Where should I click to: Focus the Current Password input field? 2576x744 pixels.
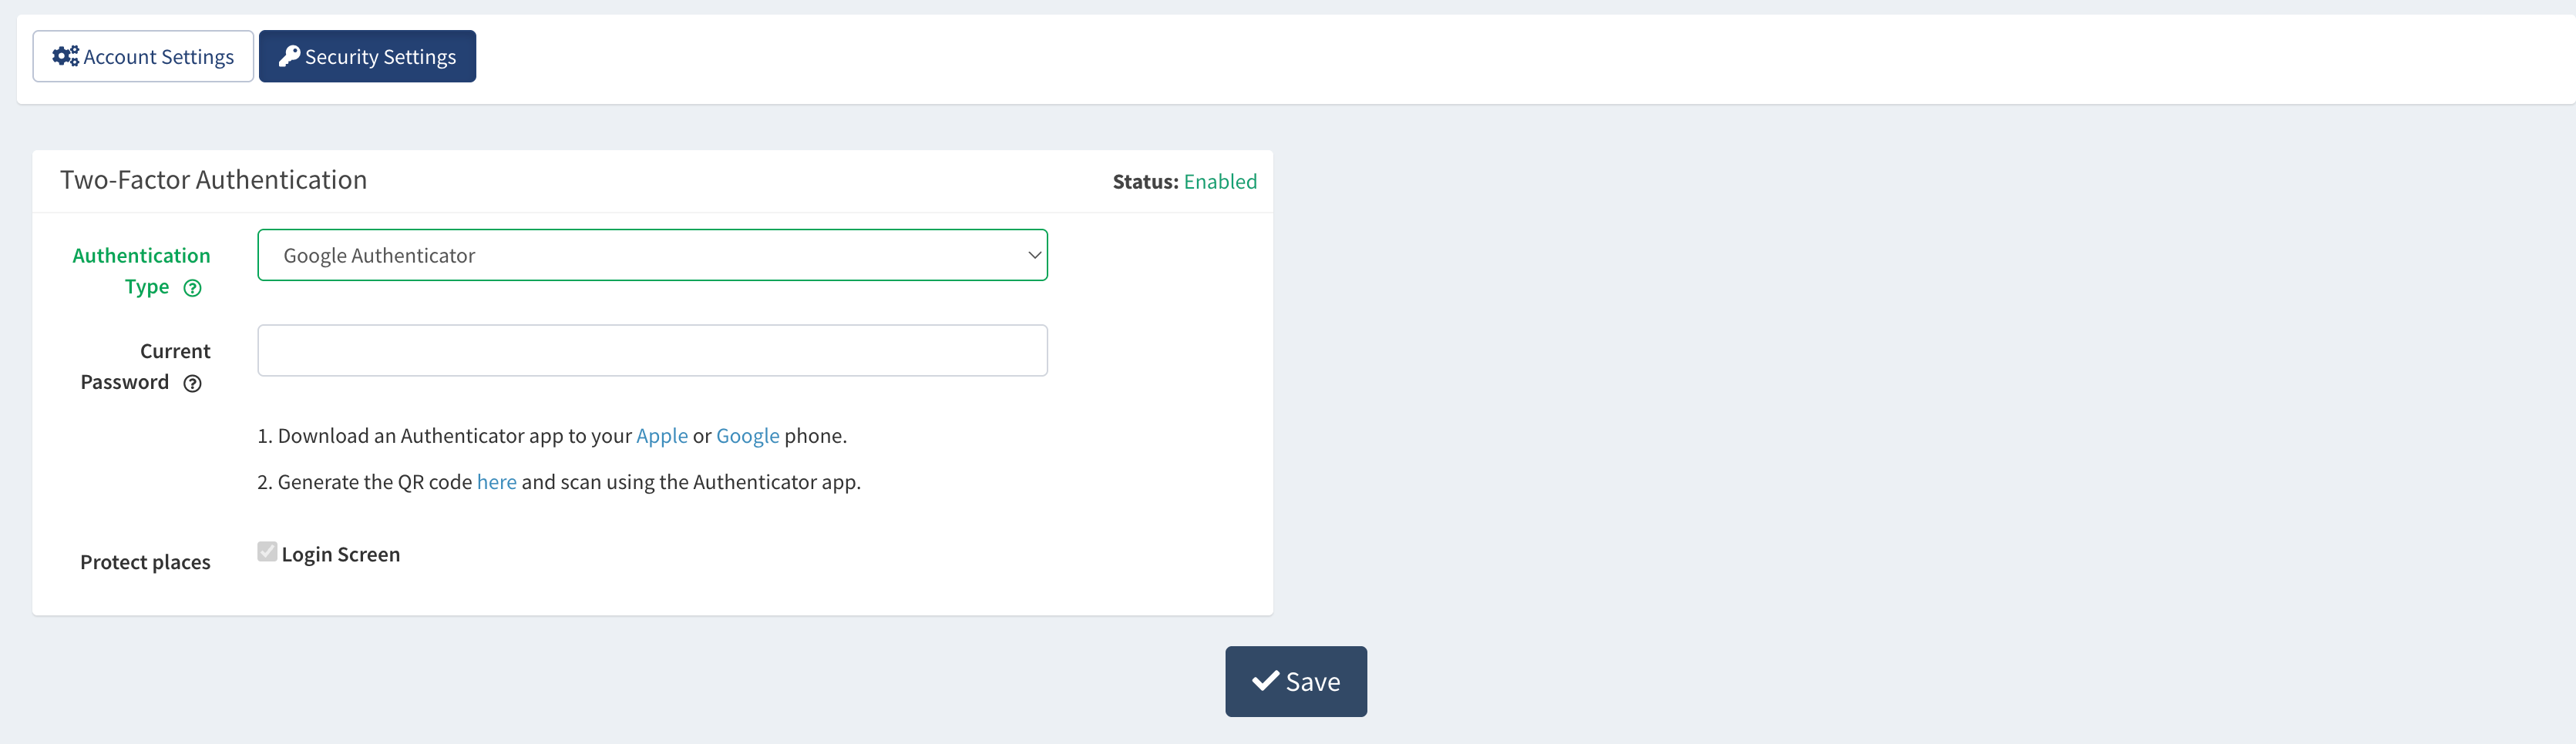coord(652,350)
